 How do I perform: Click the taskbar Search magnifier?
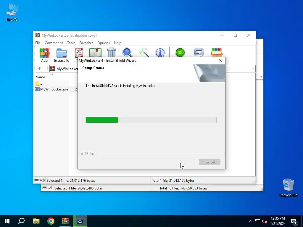21,221
